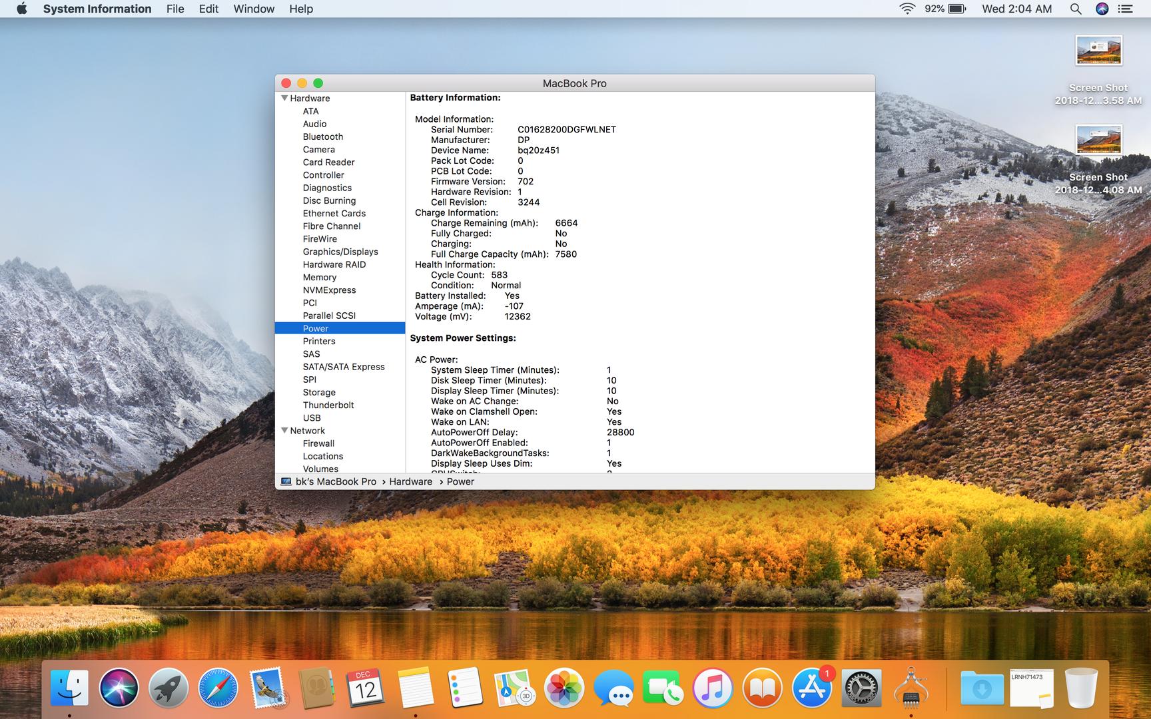Open App Store with badge 1
Viewport: 1151px width, 719px height.
click(x=812, y=688)
